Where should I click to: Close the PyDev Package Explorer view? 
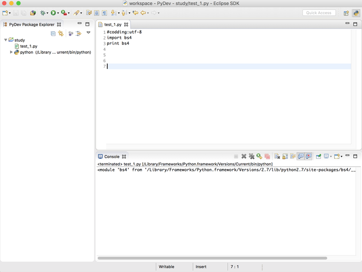click(59, 25)
